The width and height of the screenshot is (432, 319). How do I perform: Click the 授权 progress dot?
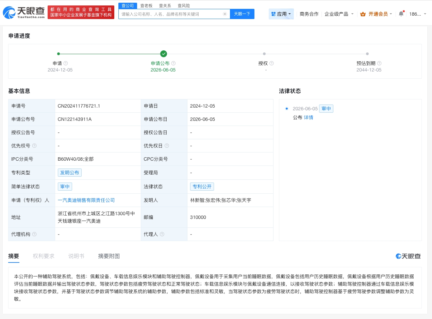[x=264, y=54]
